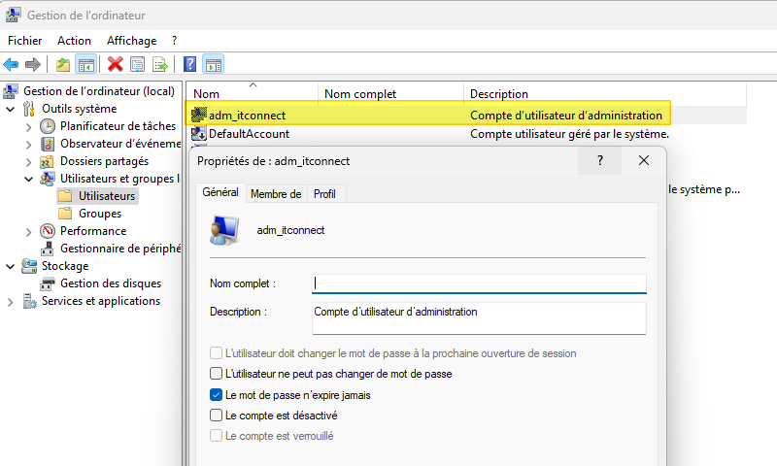Select Gestion de l'ordinateur (local) root
Viewport: 777px width, 466px height.
coord(99,91)
